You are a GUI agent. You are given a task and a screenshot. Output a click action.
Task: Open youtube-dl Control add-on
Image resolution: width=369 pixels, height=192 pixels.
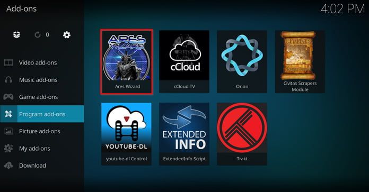[x=126, y=134]
